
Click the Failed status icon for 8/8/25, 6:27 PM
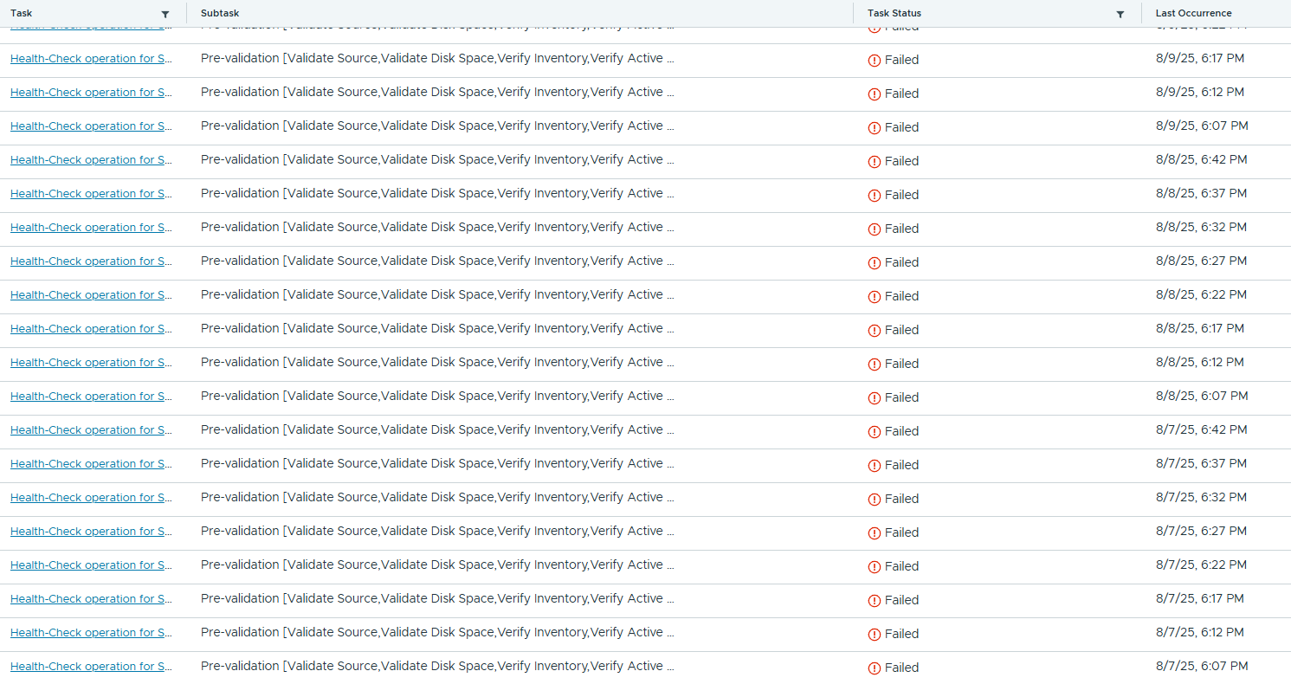pyautogui.click(x=875, y=263)
